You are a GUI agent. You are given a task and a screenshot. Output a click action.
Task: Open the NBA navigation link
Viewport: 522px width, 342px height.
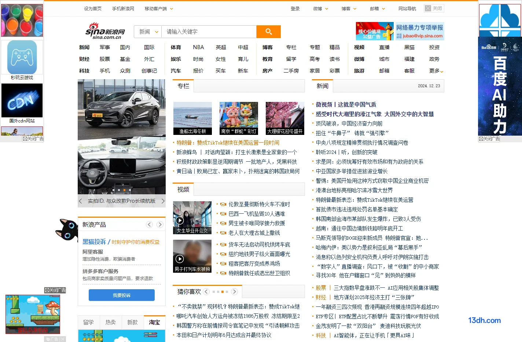point(198,47)
